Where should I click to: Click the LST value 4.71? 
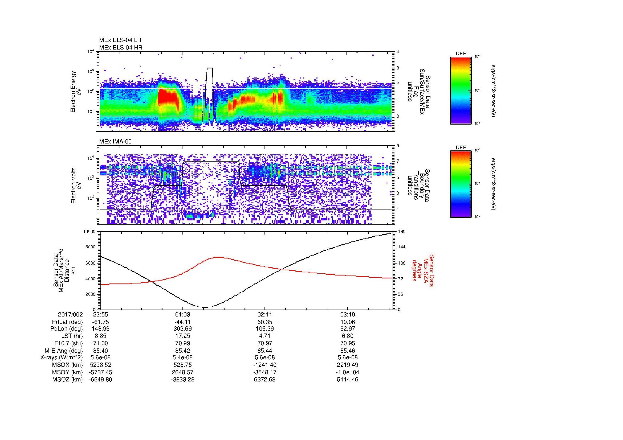point(264,336)
